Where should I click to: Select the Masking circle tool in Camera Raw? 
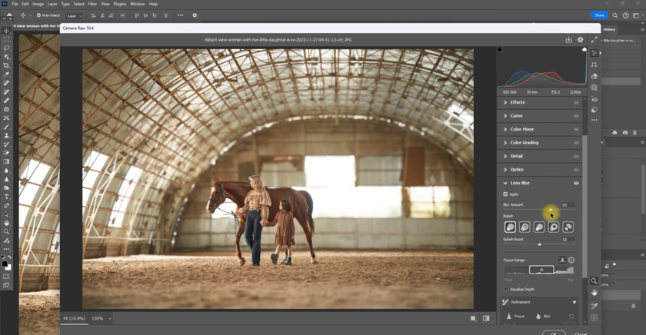(594, 88)
